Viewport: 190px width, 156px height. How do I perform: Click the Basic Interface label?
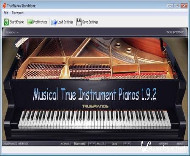(175, 32)
